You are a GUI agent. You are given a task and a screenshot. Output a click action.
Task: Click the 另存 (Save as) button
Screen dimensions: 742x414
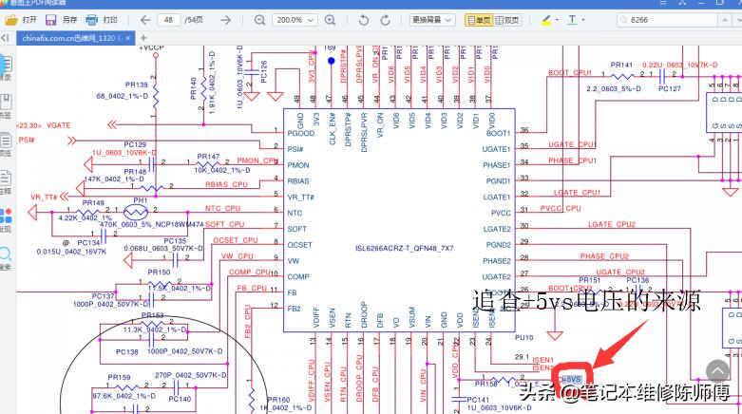point(62,20)
